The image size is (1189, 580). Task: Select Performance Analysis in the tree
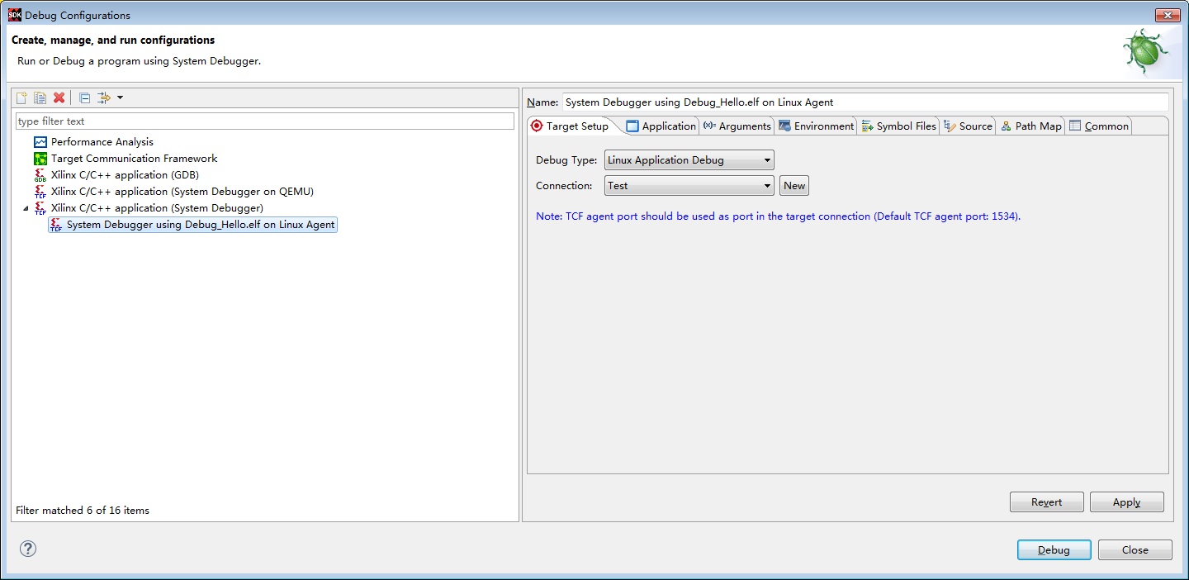102,142
